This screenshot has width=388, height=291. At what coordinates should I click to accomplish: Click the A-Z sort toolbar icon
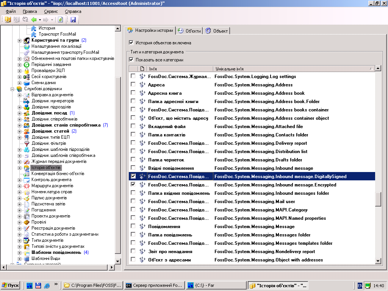pos(25,20)
